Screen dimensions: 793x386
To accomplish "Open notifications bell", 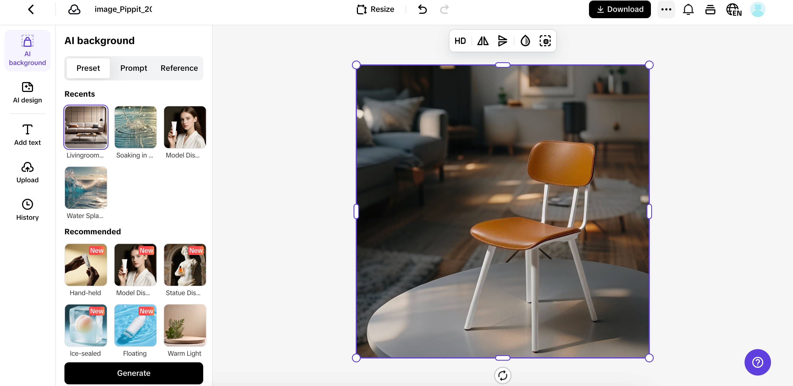I will [x=688, y=9].
